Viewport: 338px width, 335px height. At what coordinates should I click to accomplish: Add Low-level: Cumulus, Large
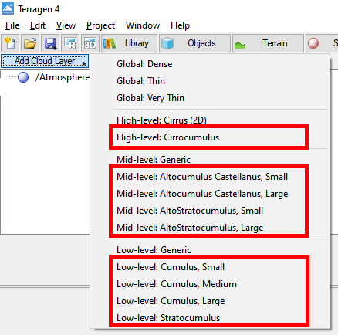pos(210,301)
